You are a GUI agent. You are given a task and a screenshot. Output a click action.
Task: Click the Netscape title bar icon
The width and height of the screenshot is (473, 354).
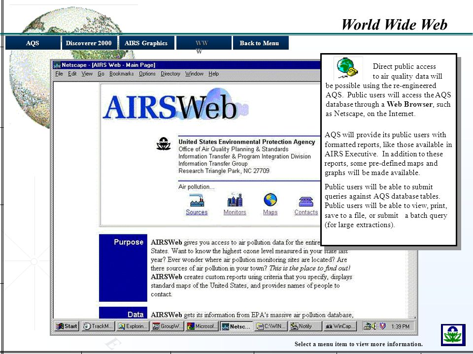[x=57, y=65]
